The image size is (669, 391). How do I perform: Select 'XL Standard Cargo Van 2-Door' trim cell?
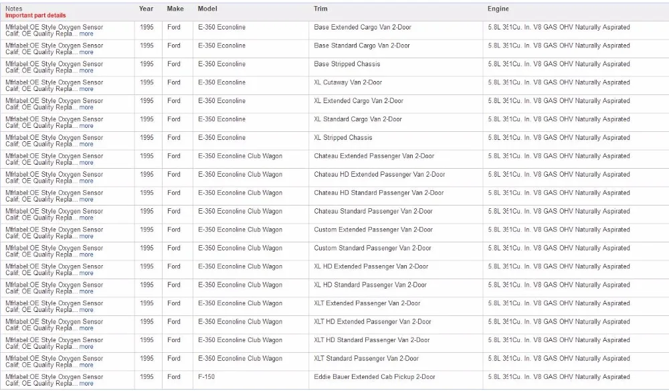(358, 119)
